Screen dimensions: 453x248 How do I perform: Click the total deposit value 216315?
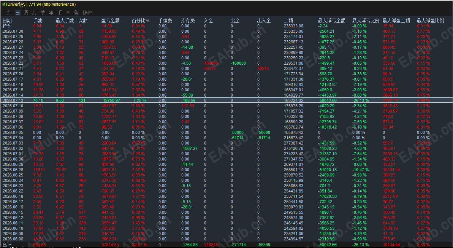point(211,245)
